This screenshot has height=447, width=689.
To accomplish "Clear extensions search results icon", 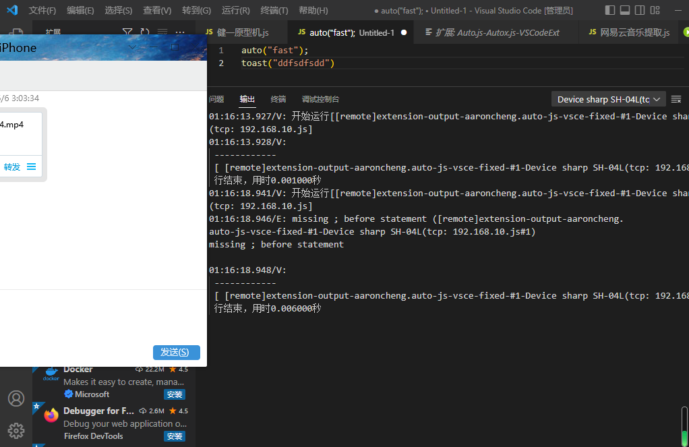I will 162,32.
